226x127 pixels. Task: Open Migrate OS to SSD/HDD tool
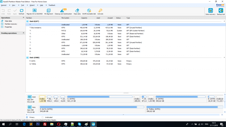pyautogui.click(x=35, y=12)
